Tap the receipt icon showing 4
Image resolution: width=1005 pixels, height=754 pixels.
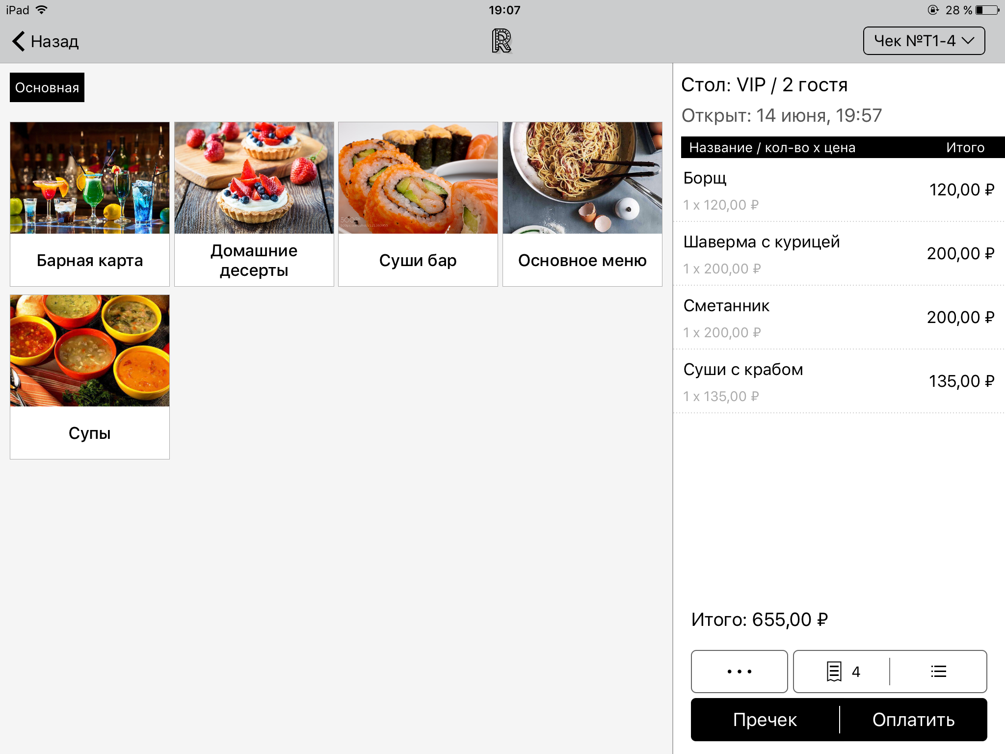click(842, 672)
